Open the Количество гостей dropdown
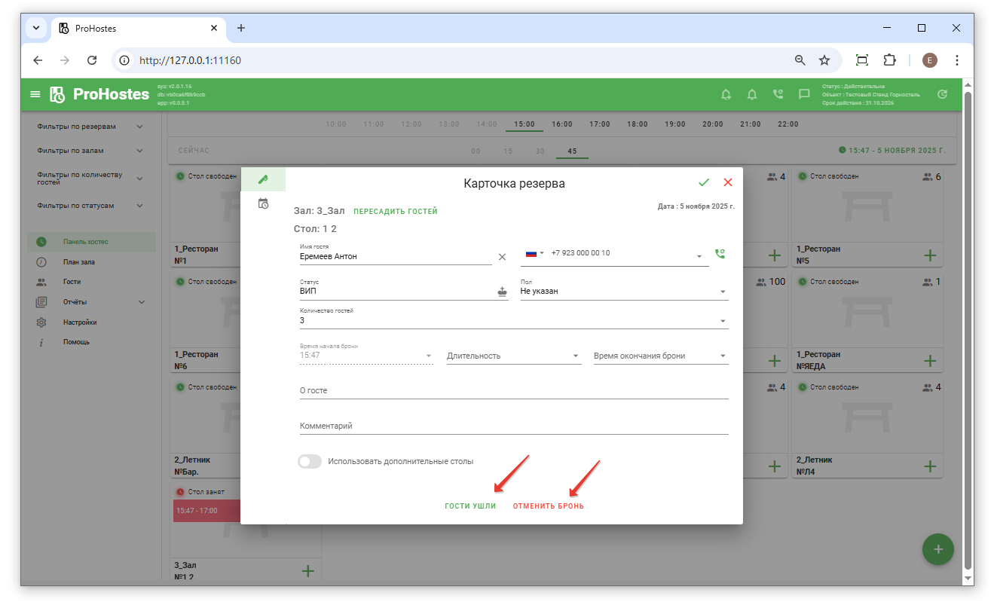This screenshot has width=991, height=605. pos(514,321)
